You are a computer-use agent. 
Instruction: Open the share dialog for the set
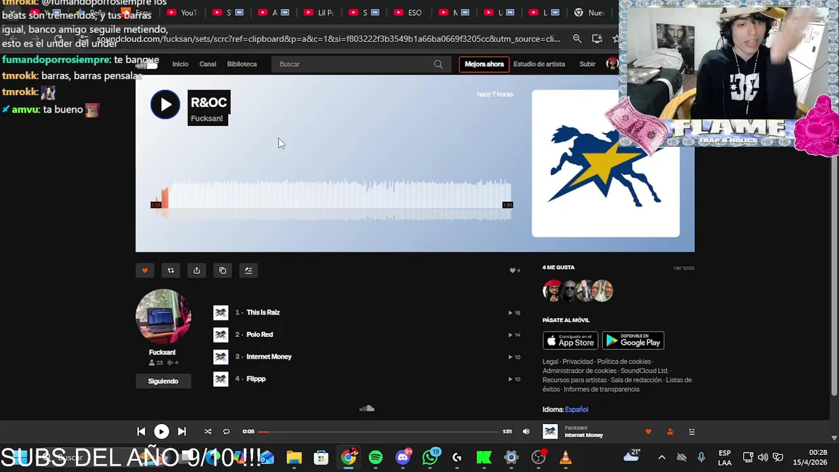pos(197,270)
